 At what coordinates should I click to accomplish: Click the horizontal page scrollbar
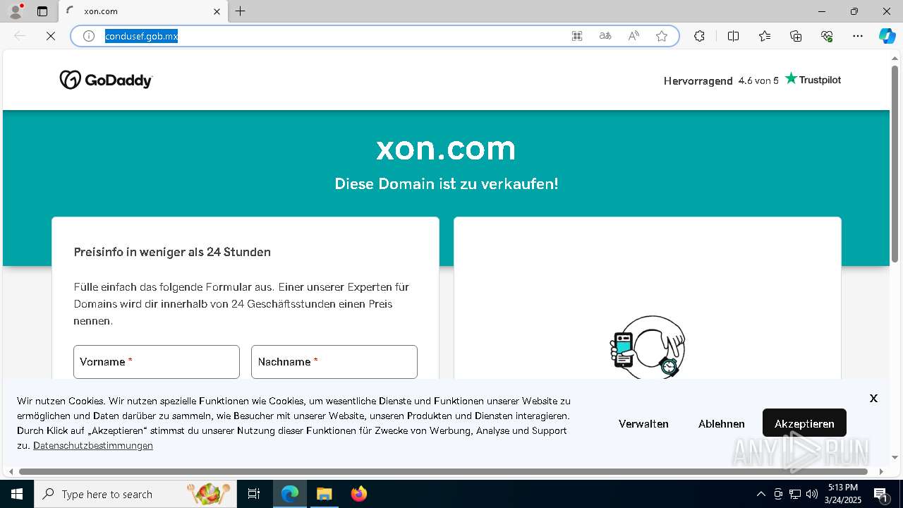point(443,471)
